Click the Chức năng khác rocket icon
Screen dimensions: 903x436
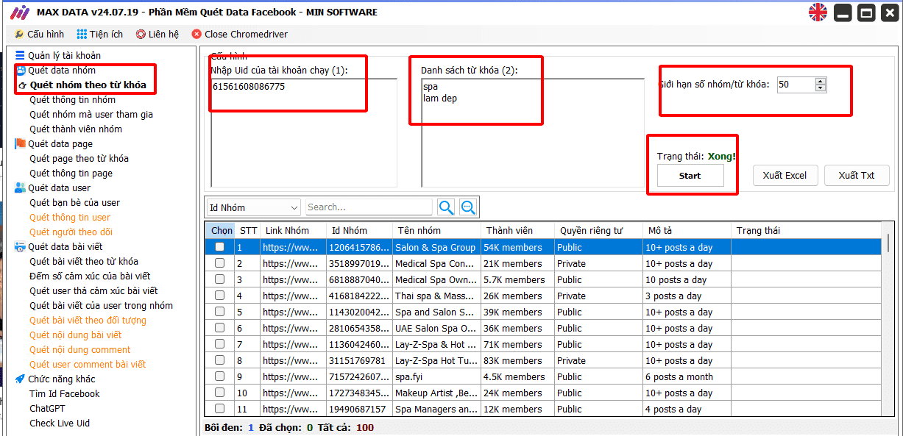tap(20, 379)
